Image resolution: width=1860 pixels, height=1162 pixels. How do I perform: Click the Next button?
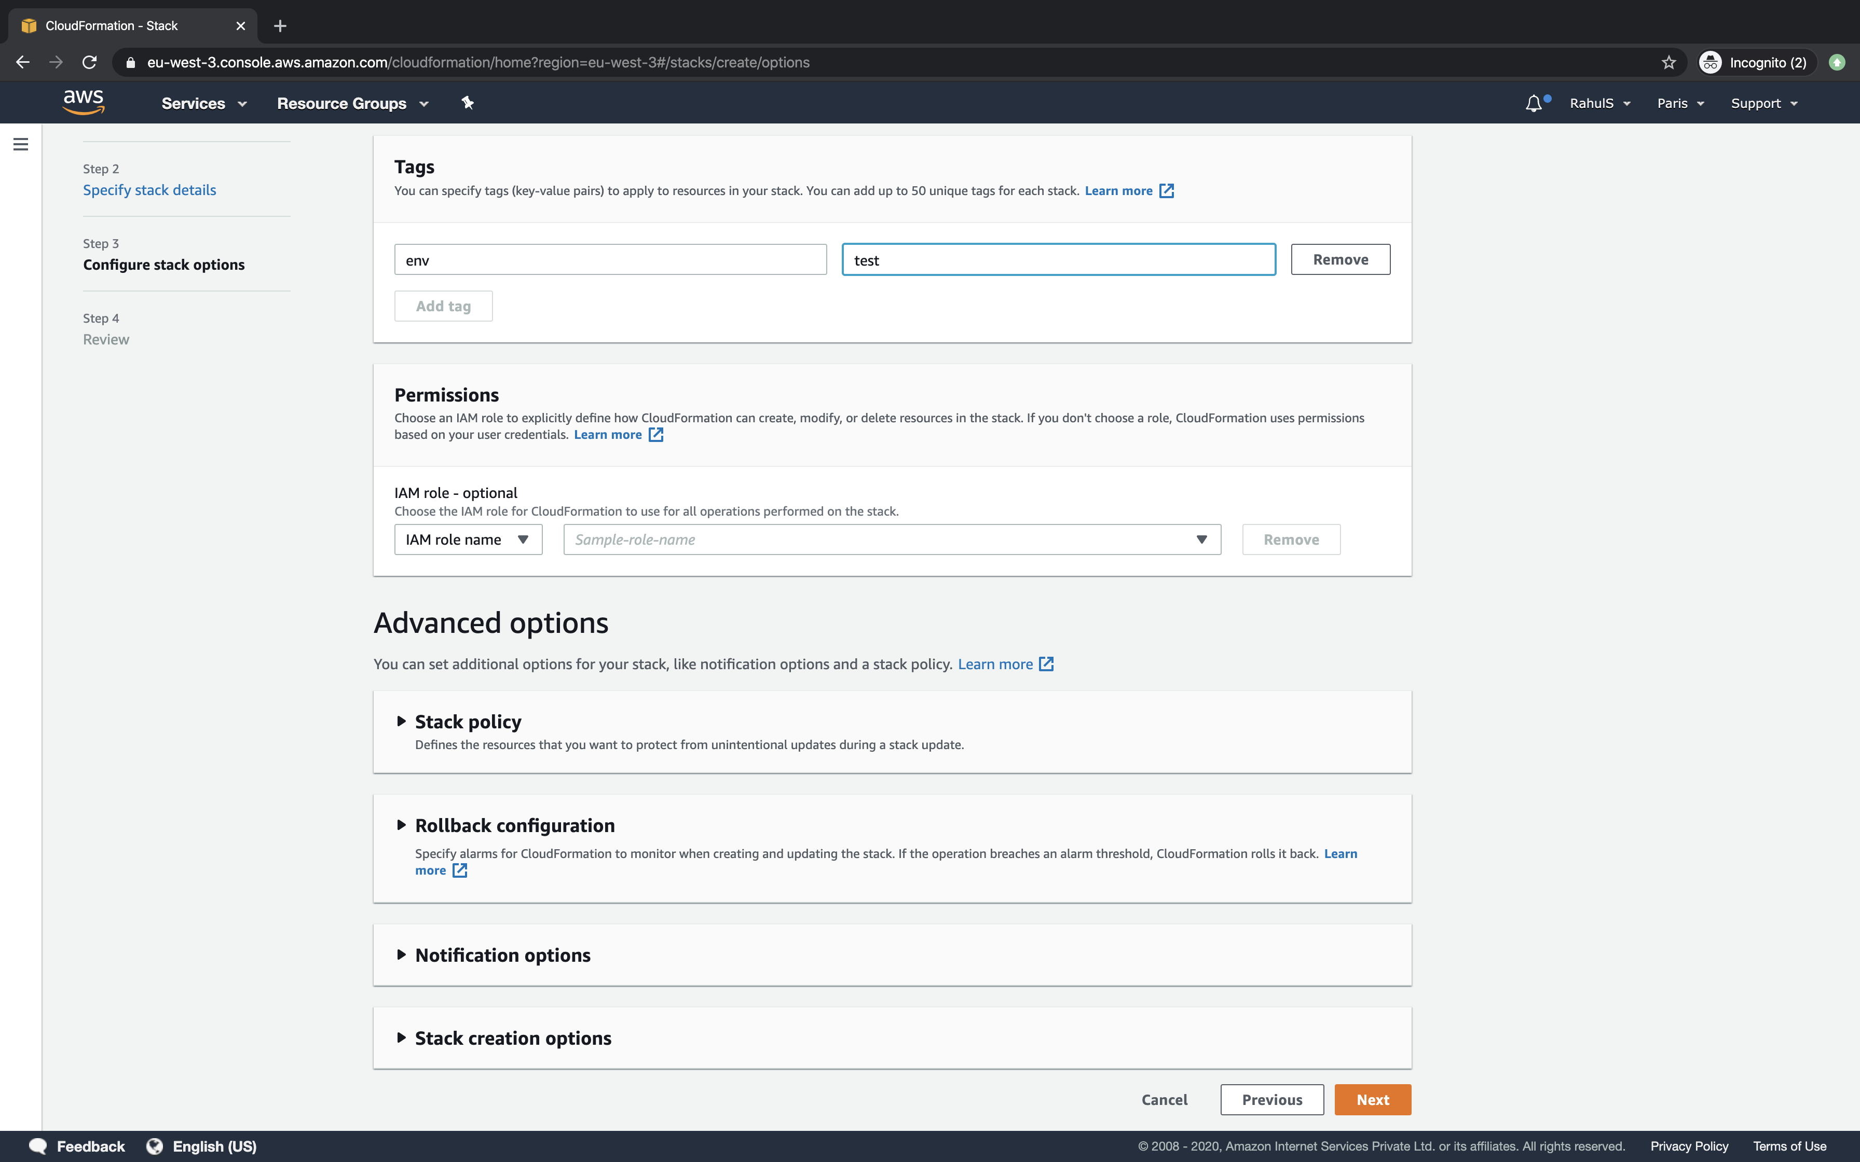[1373, 1099]
